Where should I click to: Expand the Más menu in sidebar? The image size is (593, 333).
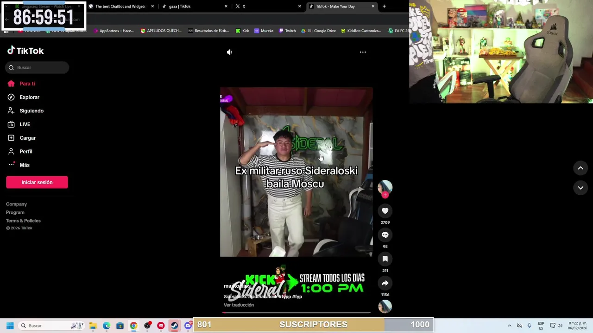(x=19, y=165)
